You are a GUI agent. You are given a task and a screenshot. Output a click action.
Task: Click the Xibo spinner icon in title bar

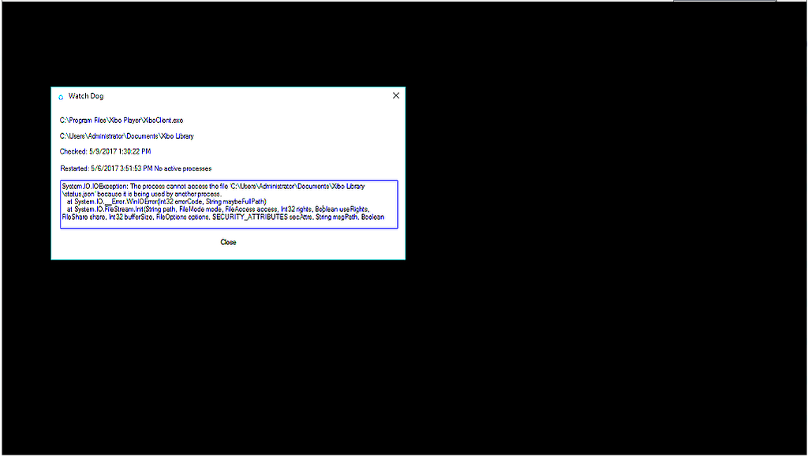pyautogui.click(x=62, y=95)
